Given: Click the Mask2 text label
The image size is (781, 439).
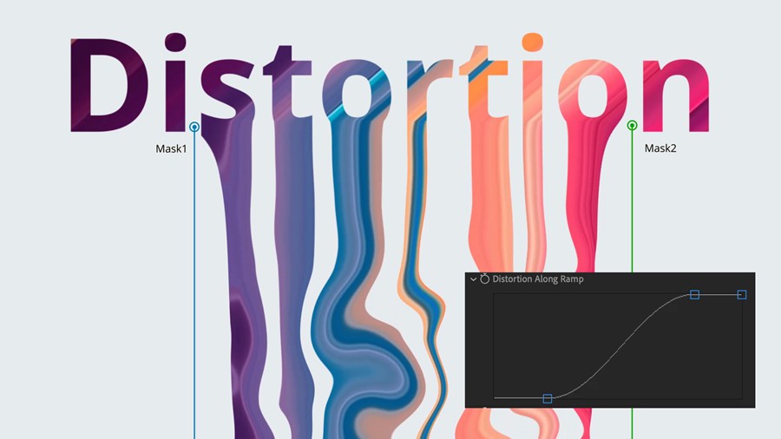Looking at the screenshot, I should (x=660, y=148).
